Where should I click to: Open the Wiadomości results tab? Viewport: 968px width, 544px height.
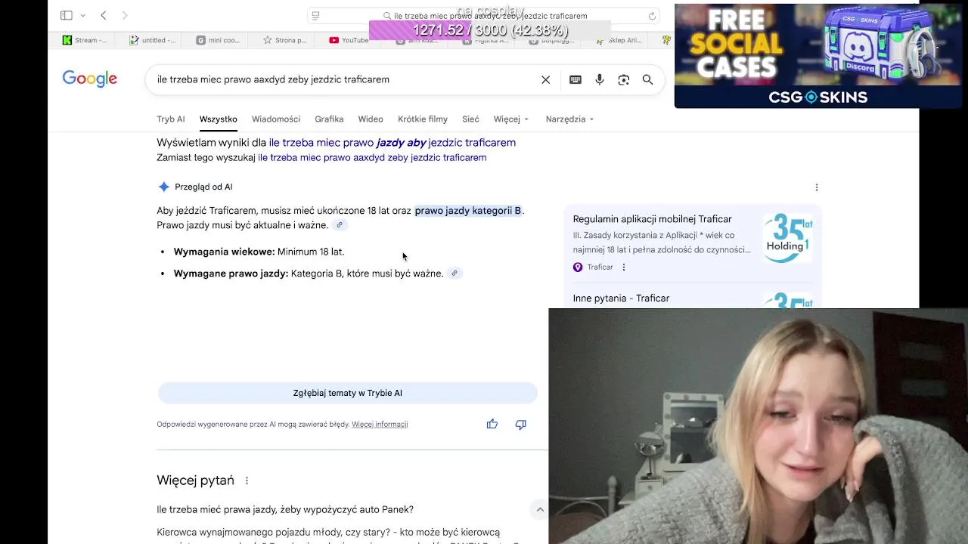tap(276, 119)
